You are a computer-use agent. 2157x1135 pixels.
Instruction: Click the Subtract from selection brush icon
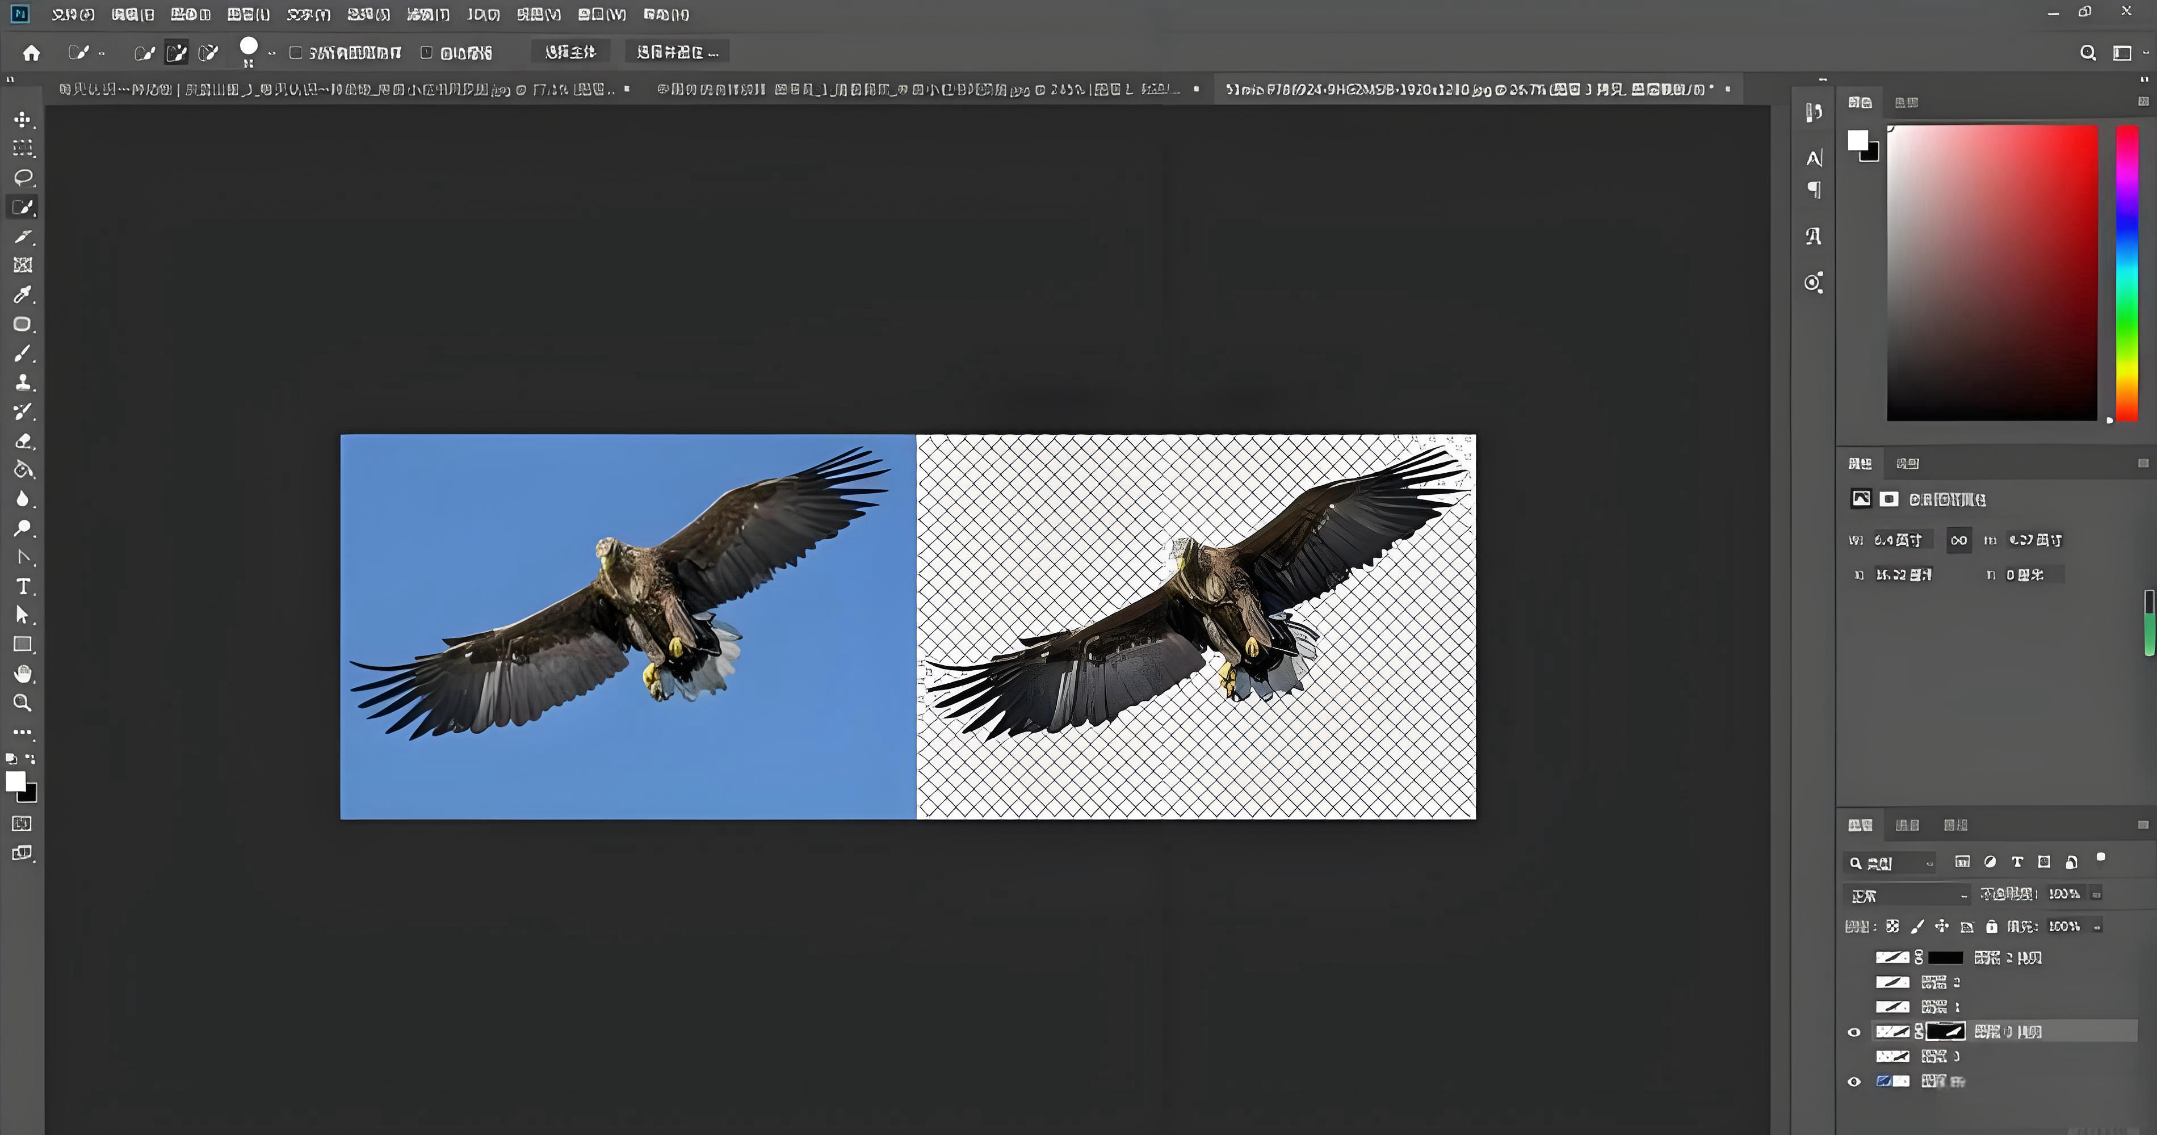point(208,53)
